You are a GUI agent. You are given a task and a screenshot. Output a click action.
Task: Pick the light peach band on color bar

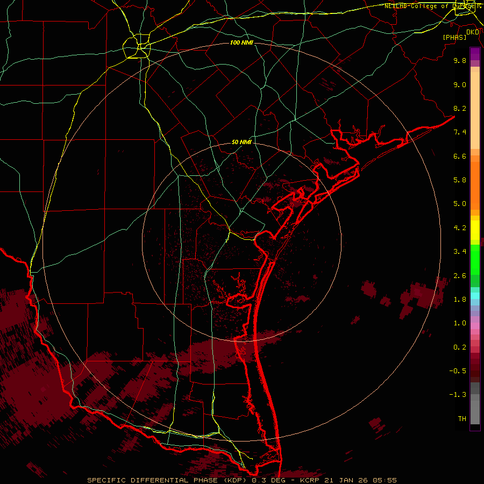[475, 110]
